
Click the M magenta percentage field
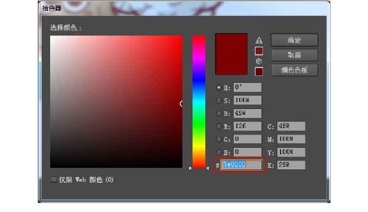(291, 139)
